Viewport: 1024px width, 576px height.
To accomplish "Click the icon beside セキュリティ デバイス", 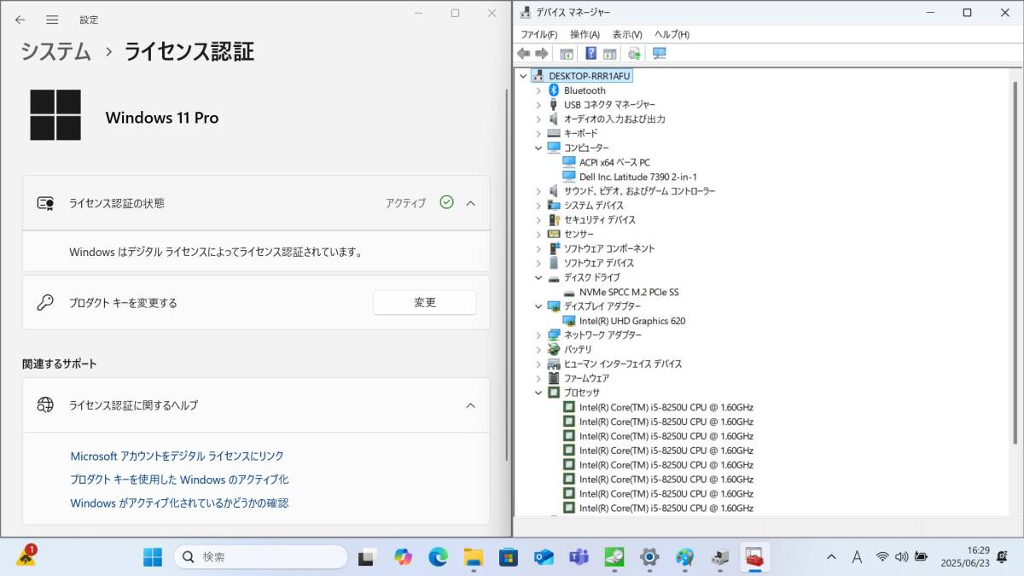I will (x=553, y=220).
